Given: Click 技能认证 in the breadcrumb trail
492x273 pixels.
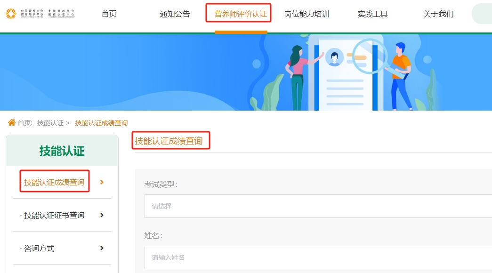Looking at the screenshot, I should 50,122.
